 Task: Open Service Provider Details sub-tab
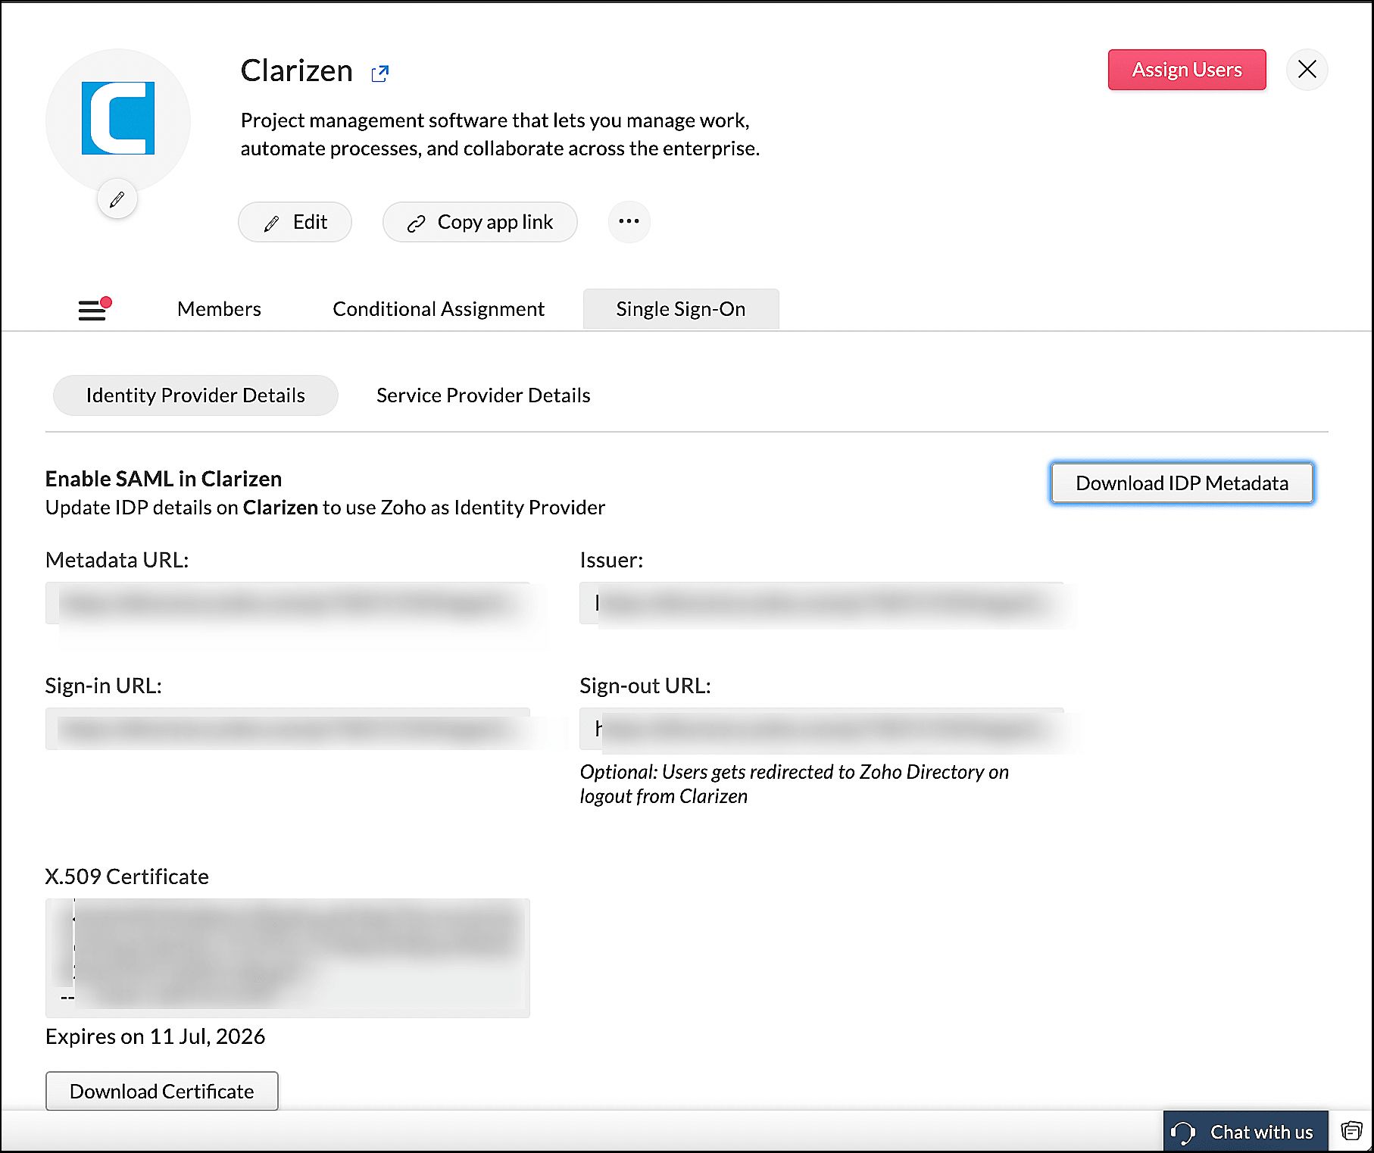tap(483, 395)
